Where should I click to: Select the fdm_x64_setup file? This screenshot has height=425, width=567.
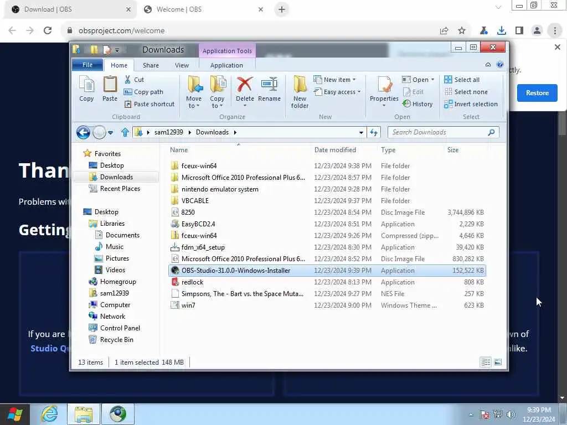point(203,247)
